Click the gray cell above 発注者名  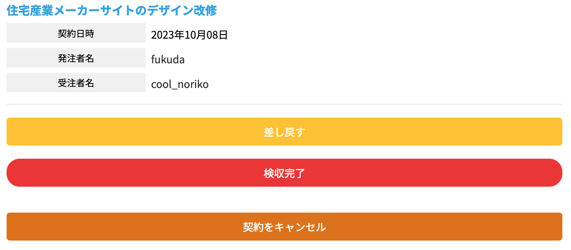point(76,33)
